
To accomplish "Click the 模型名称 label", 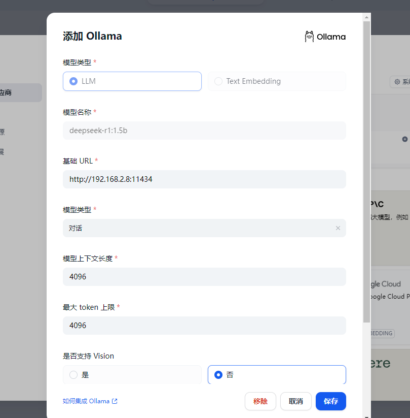I will [77, 112].
